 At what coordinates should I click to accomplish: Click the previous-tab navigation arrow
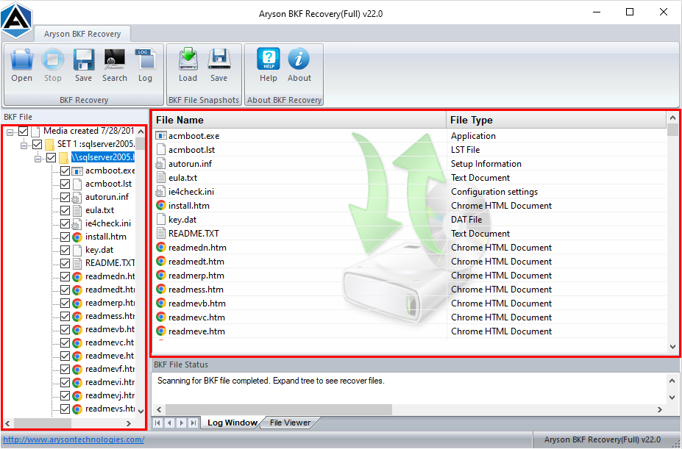[170, 423]
